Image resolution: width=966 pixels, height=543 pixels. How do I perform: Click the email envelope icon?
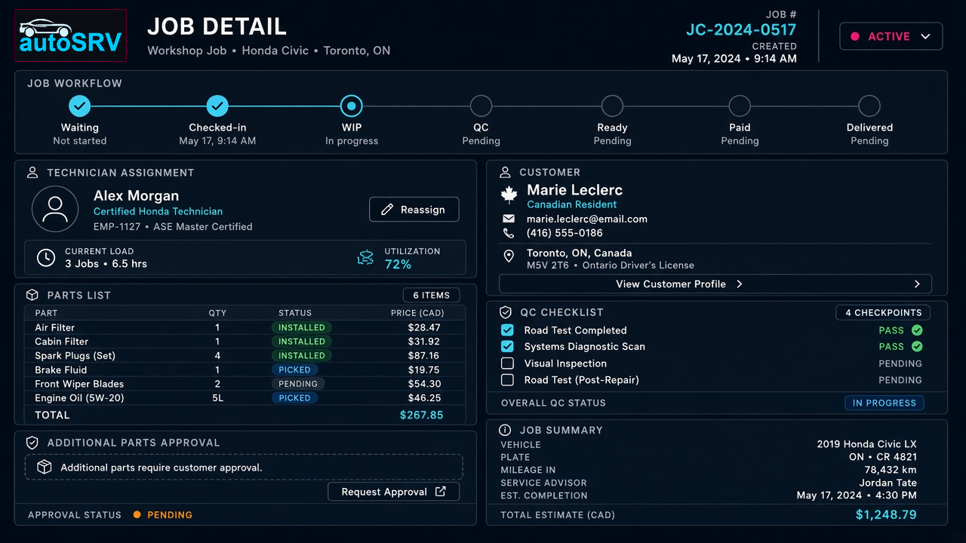point(509,219)
